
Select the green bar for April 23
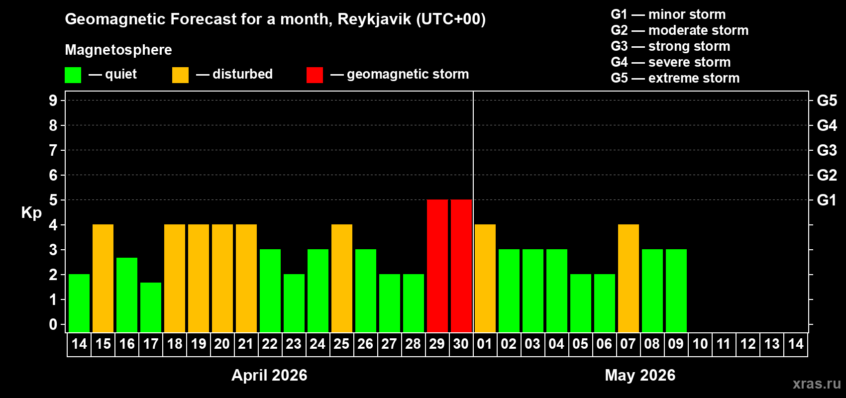pos(294,303)
